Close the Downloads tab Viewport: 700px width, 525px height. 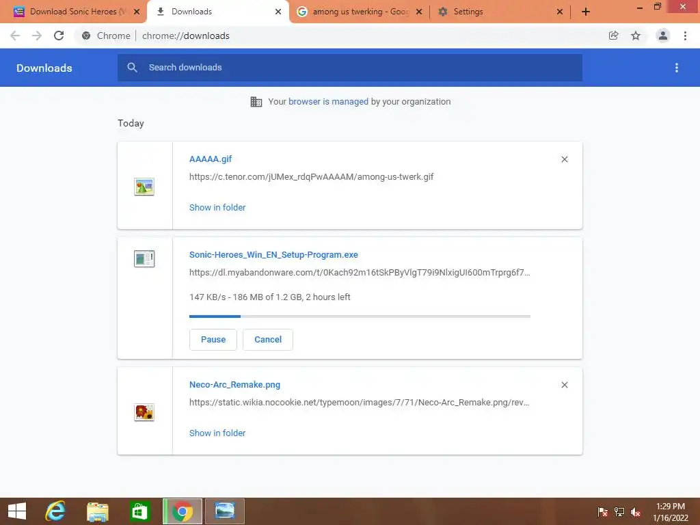[x=278, y=12]
